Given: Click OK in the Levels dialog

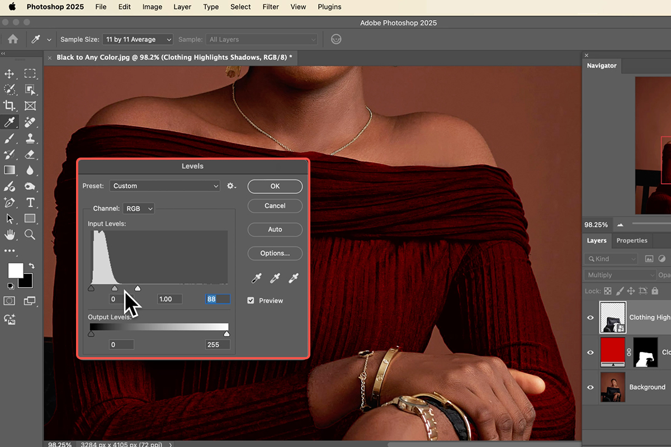Looking at the screenshot, I should [275, 186].
